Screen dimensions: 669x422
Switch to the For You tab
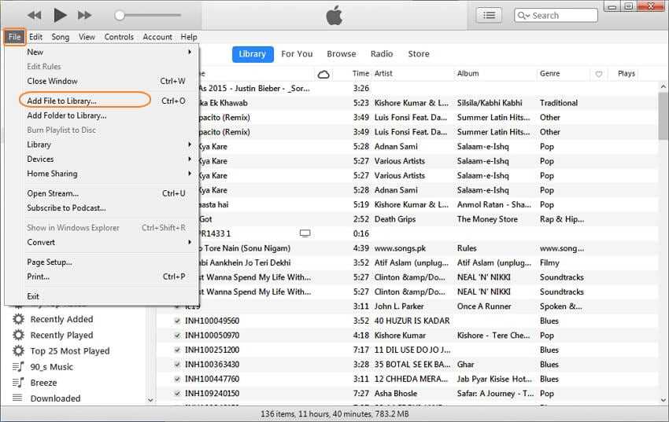coord(297,54)
